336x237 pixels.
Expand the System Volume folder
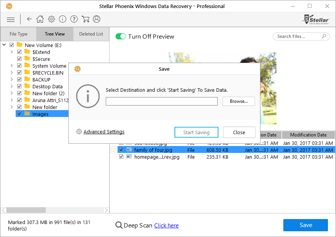12,66
